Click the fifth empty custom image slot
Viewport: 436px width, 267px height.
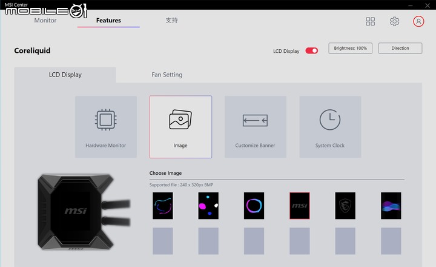[345, 241]
